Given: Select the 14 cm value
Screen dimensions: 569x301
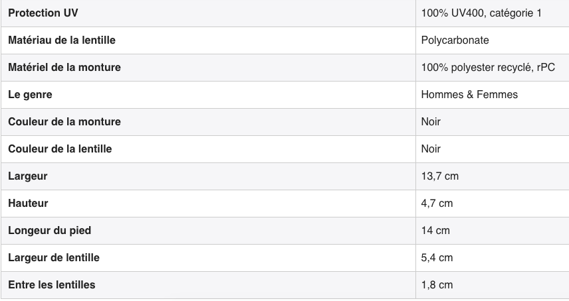Looking at the screenshot, I should 435,231.
